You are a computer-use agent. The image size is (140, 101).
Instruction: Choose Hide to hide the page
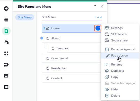(120, 89)
